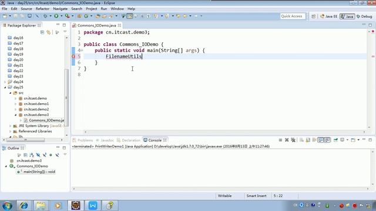Select the Commons_IODemo.java editor tab
The image size is (376, 211).
coord(96,25)
